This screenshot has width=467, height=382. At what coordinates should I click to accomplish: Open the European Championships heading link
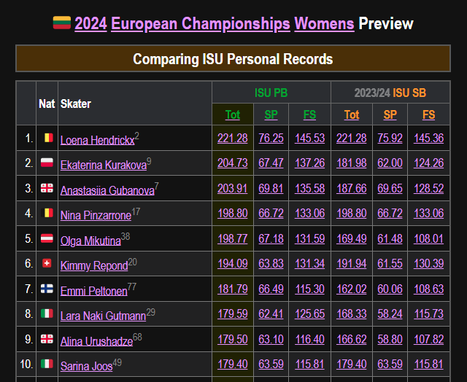click(x=201, y=24)
